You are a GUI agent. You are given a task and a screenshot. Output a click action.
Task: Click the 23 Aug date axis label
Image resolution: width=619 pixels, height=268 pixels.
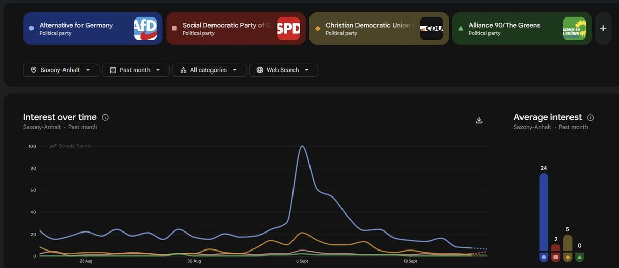click(x=86, y=261)
